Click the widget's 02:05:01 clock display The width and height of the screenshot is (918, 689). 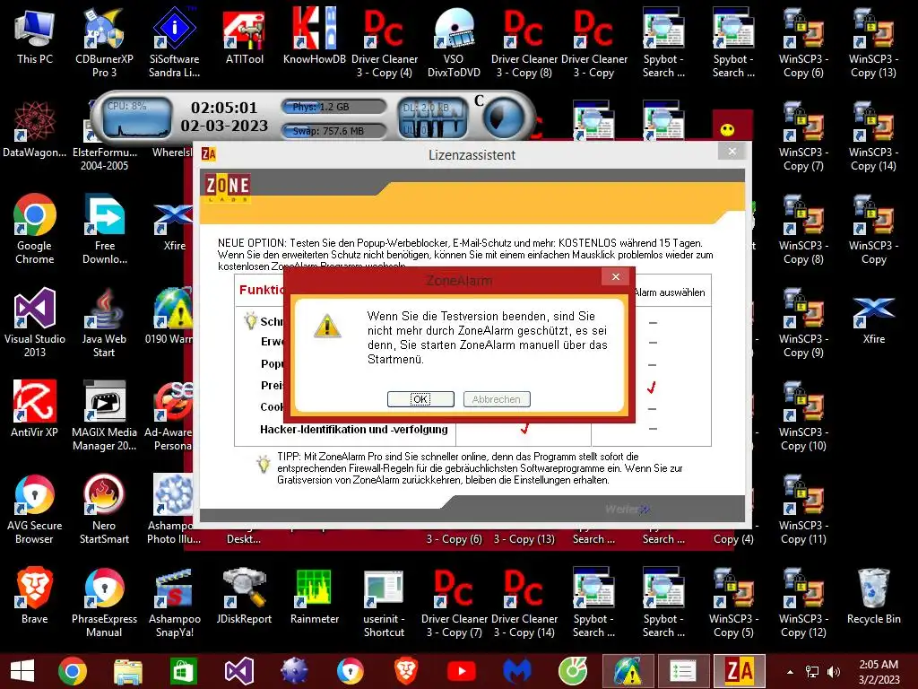click(x=223, y=108)
